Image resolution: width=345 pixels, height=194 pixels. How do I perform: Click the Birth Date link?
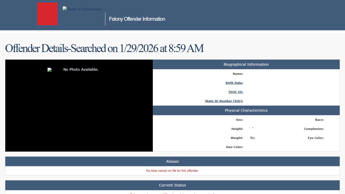[x=234, y=83]
